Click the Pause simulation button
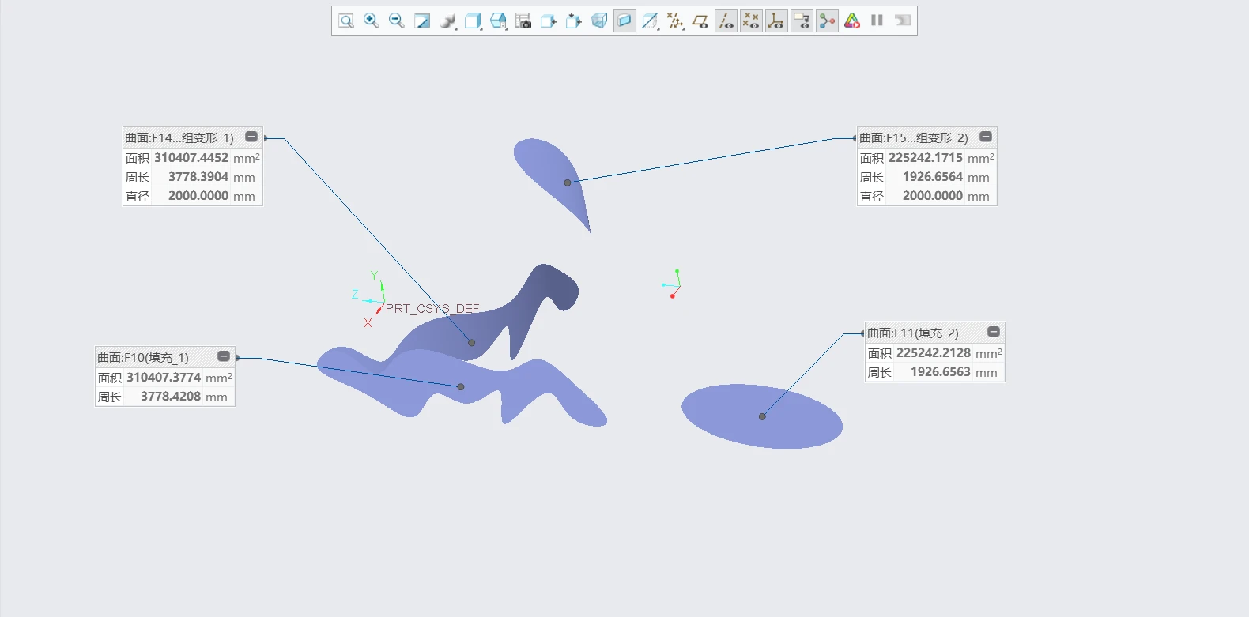 [x=877, y=21]
